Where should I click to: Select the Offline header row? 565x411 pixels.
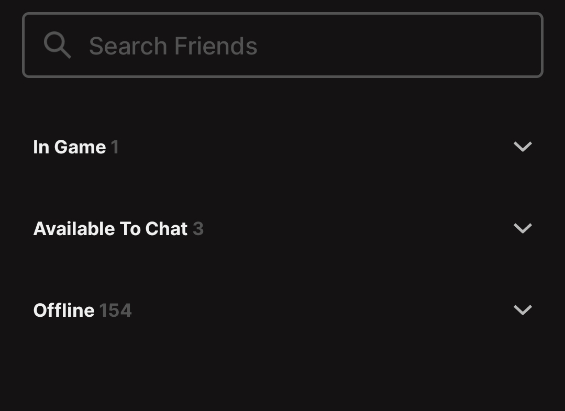283,310
